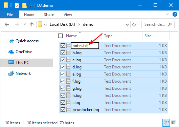Click the Forward navigation arrow
Viewport: 179px width, 127px height.
(x=17, y=24)
